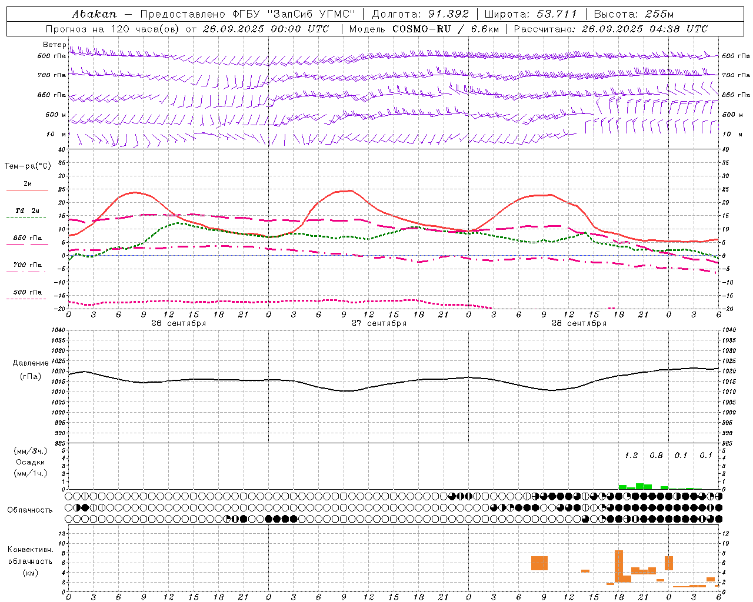
Task: Click the 'Высота: 255м' elevation value
Action: click(634, 14)
